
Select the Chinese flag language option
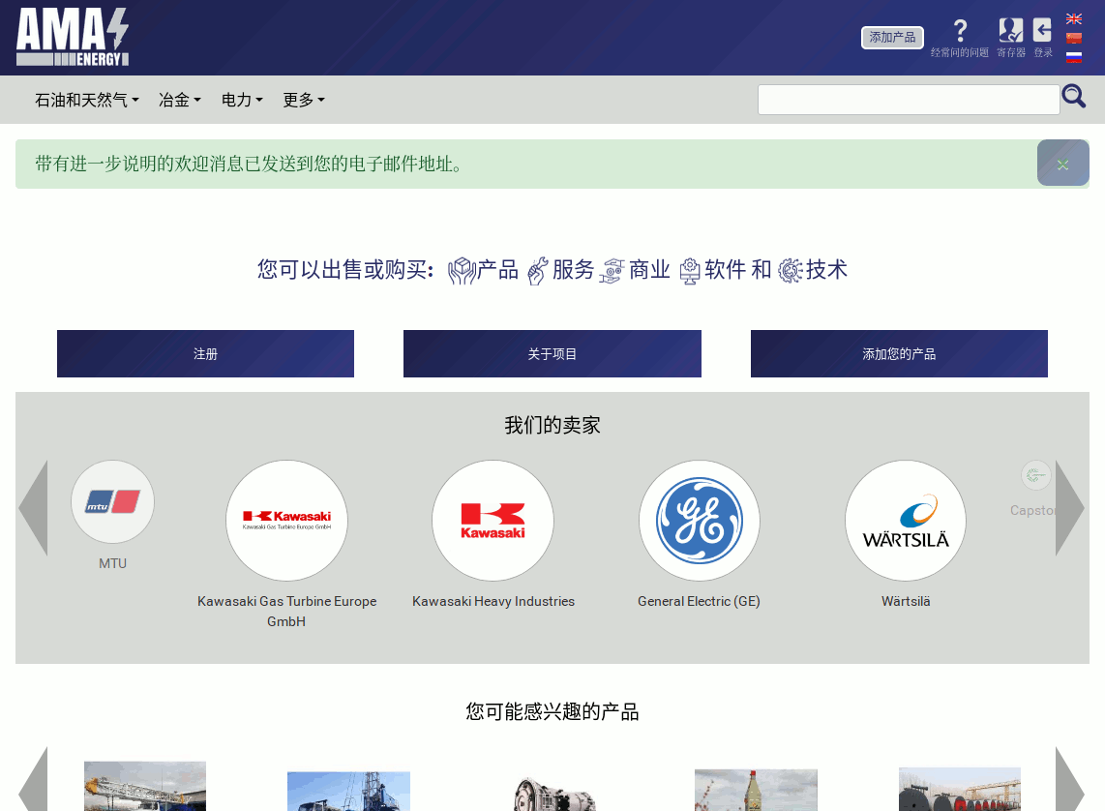(x=1073, y=39)
